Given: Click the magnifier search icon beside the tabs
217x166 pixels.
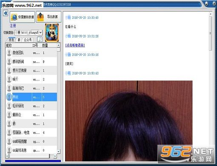Looking at the screenshot, I should click(40, 39).
